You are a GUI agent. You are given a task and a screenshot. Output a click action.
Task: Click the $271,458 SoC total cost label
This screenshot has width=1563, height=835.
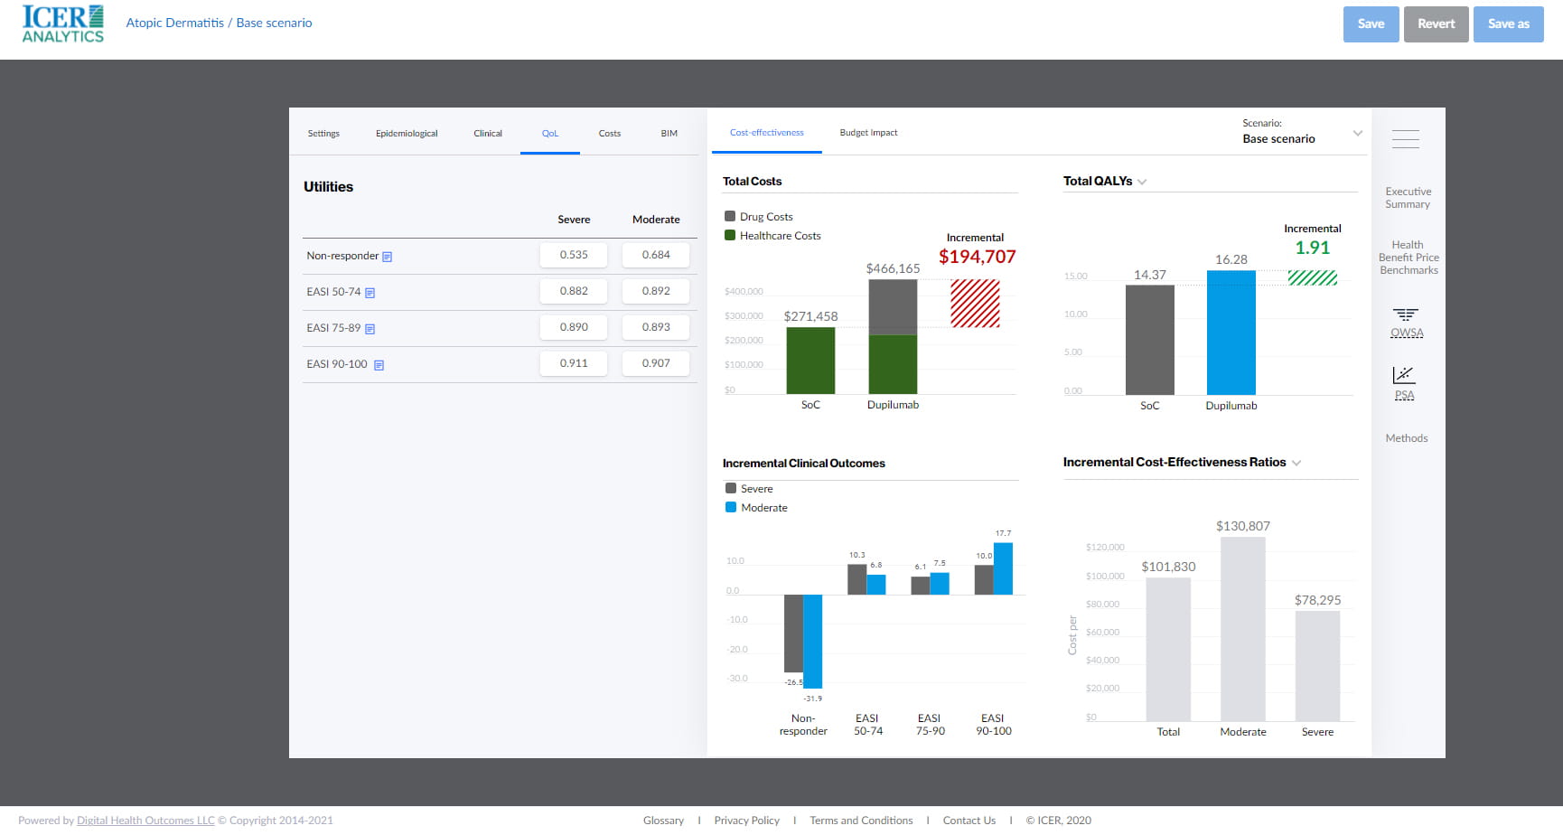click(810, 316)
